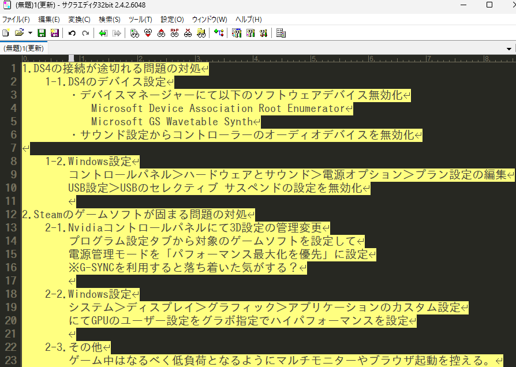Screen dimensions: 516x367
Task: Click the '※G-SYNCを利用すると落ち着いた気がする?' line
Action: pyautogui.click(x=184, y=267)
